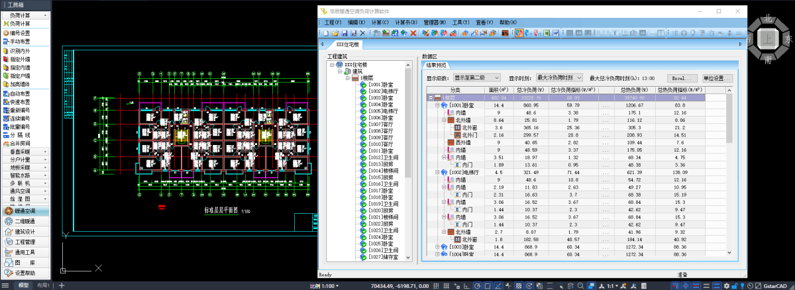This screenshot has height=290, width=795.
Task: Open the 计算(C) menu
Action: click(380, 23)
